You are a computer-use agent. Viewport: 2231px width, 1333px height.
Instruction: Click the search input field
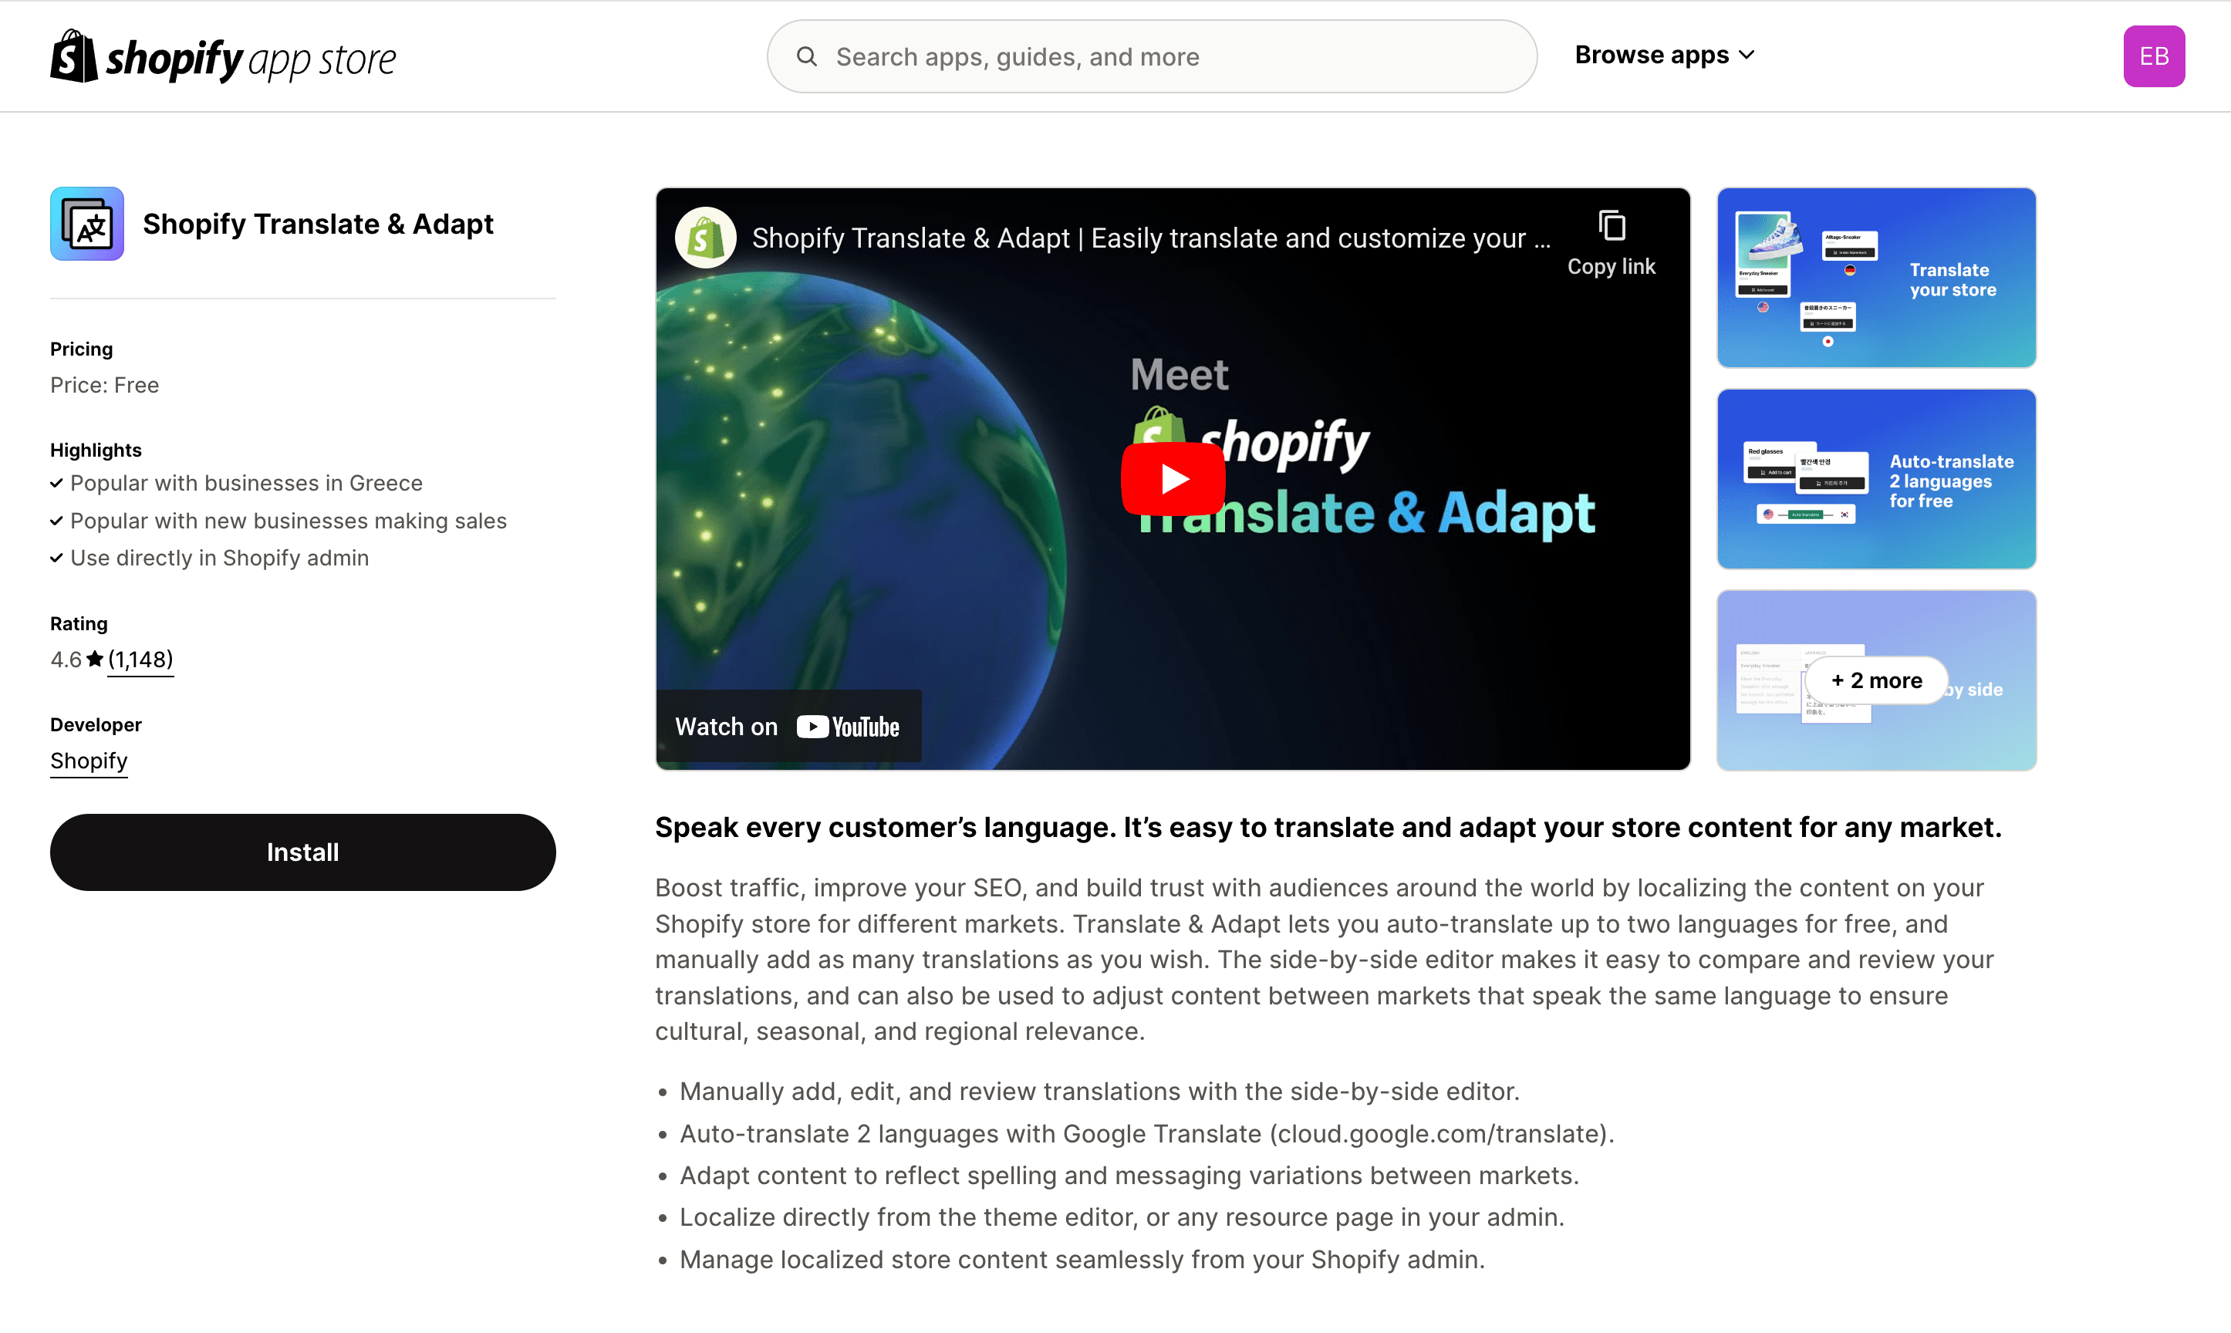tap(1152, 56)
